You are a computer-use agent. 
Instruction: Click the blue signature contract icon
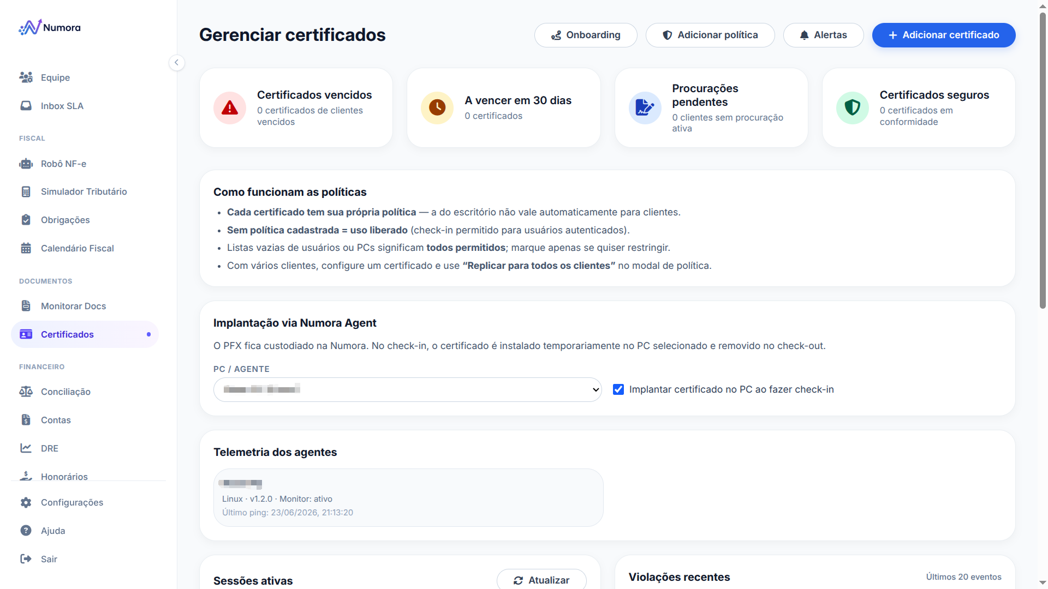pyautogui.click(x=645, y=107)
